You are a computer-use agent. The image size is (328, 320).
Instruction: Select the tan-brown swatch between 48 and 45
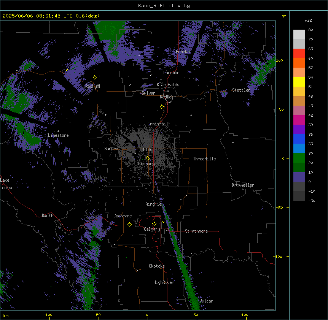(x=299, y=101)
